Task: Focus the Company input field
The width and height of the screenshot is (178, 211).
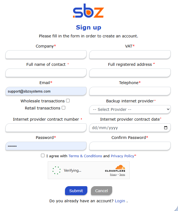Action: point(46,55)
